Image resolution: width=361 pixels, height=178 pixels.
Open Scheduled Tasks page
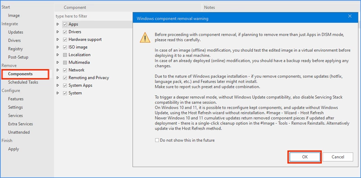click(x=23, y=82)
